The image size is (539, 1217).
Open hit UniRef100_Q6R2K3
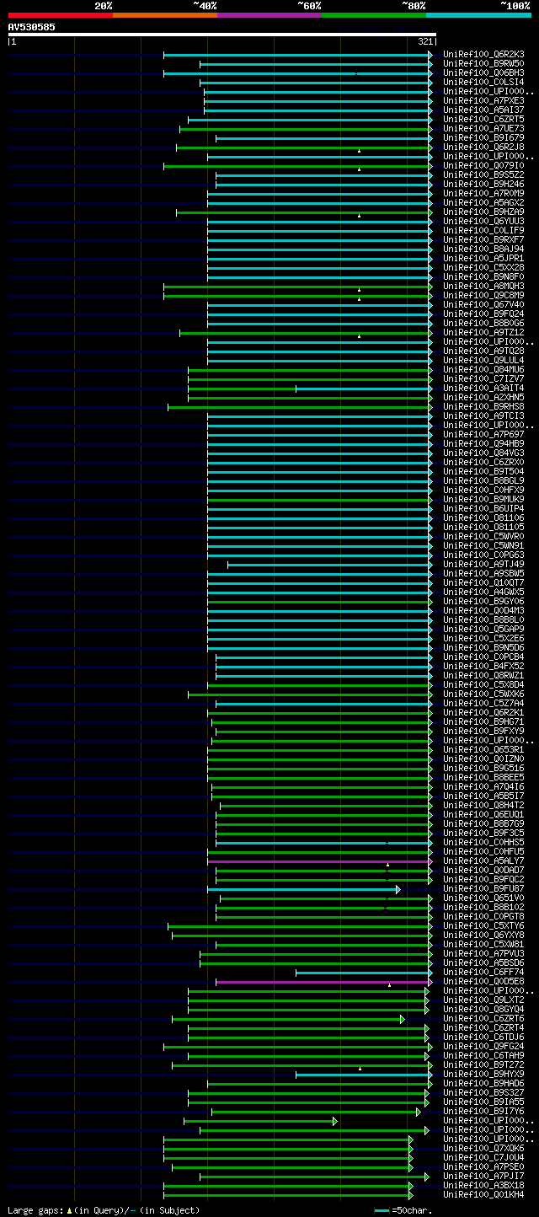click(x=483, y=55)
